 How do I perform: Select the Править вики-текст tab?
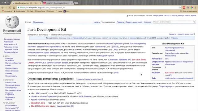[134, 22]
